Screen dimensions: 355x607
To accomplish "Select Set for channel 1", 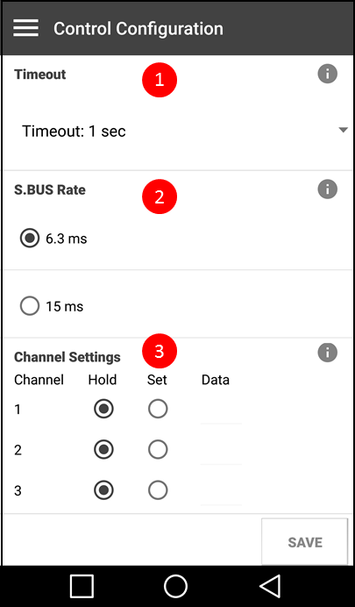I will pos(158,409).
